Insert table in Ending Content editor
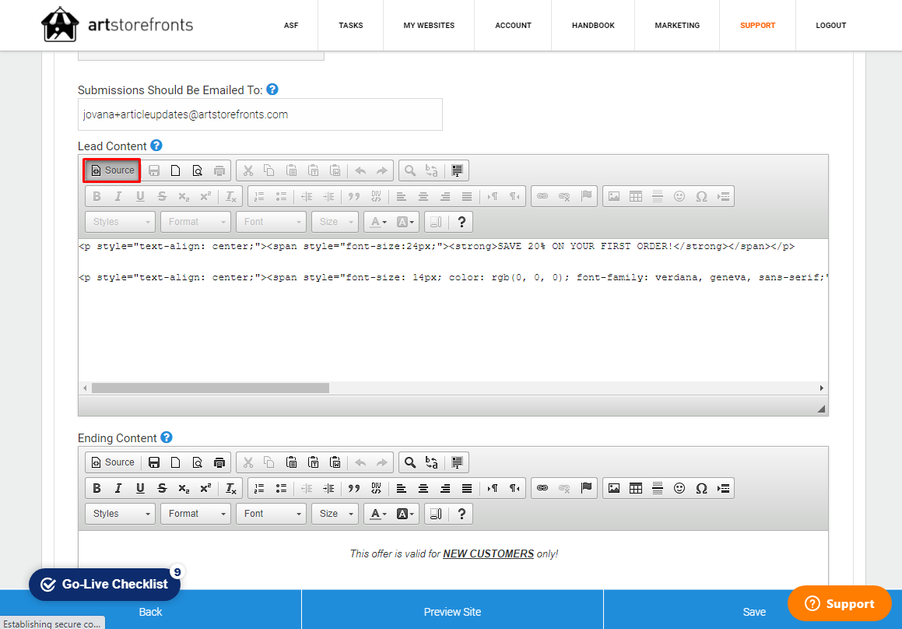902x629 pixels. [636, 488]
